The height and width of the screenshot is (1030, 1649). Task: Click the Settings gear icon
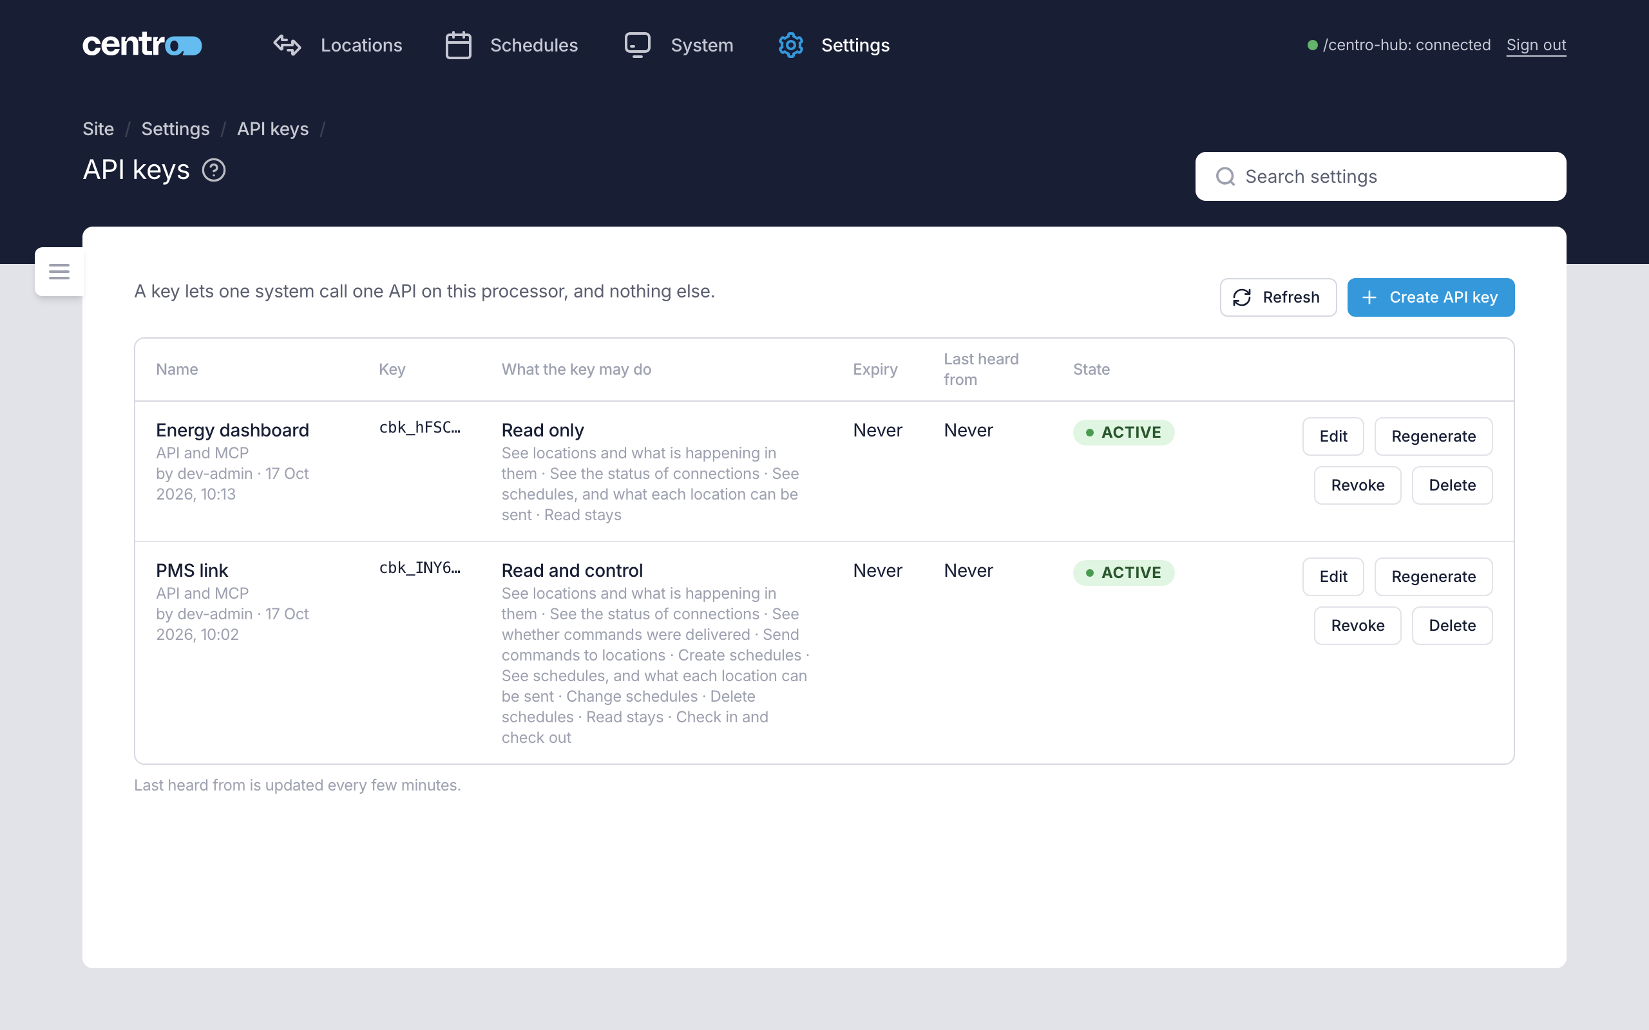tap(790, 45)
